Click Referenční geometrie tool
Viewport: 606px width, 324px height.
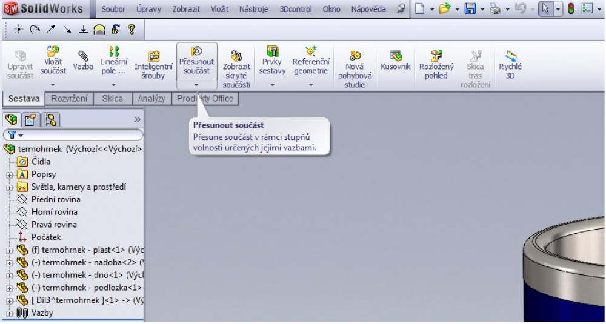click(x=311, y=61)
